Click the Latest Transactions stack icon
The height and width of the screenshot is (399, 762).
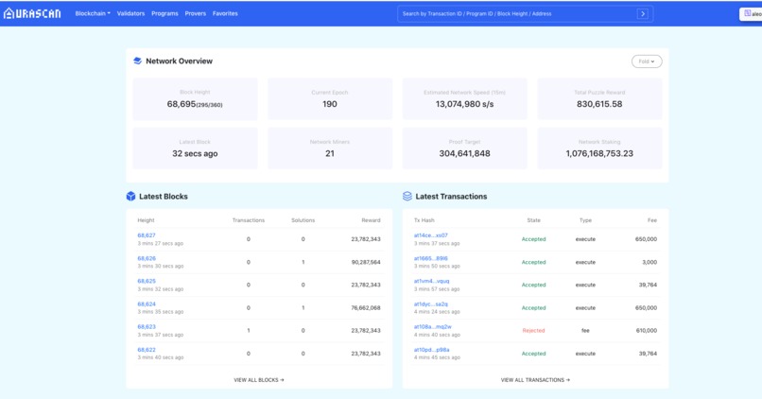(407, 197)
